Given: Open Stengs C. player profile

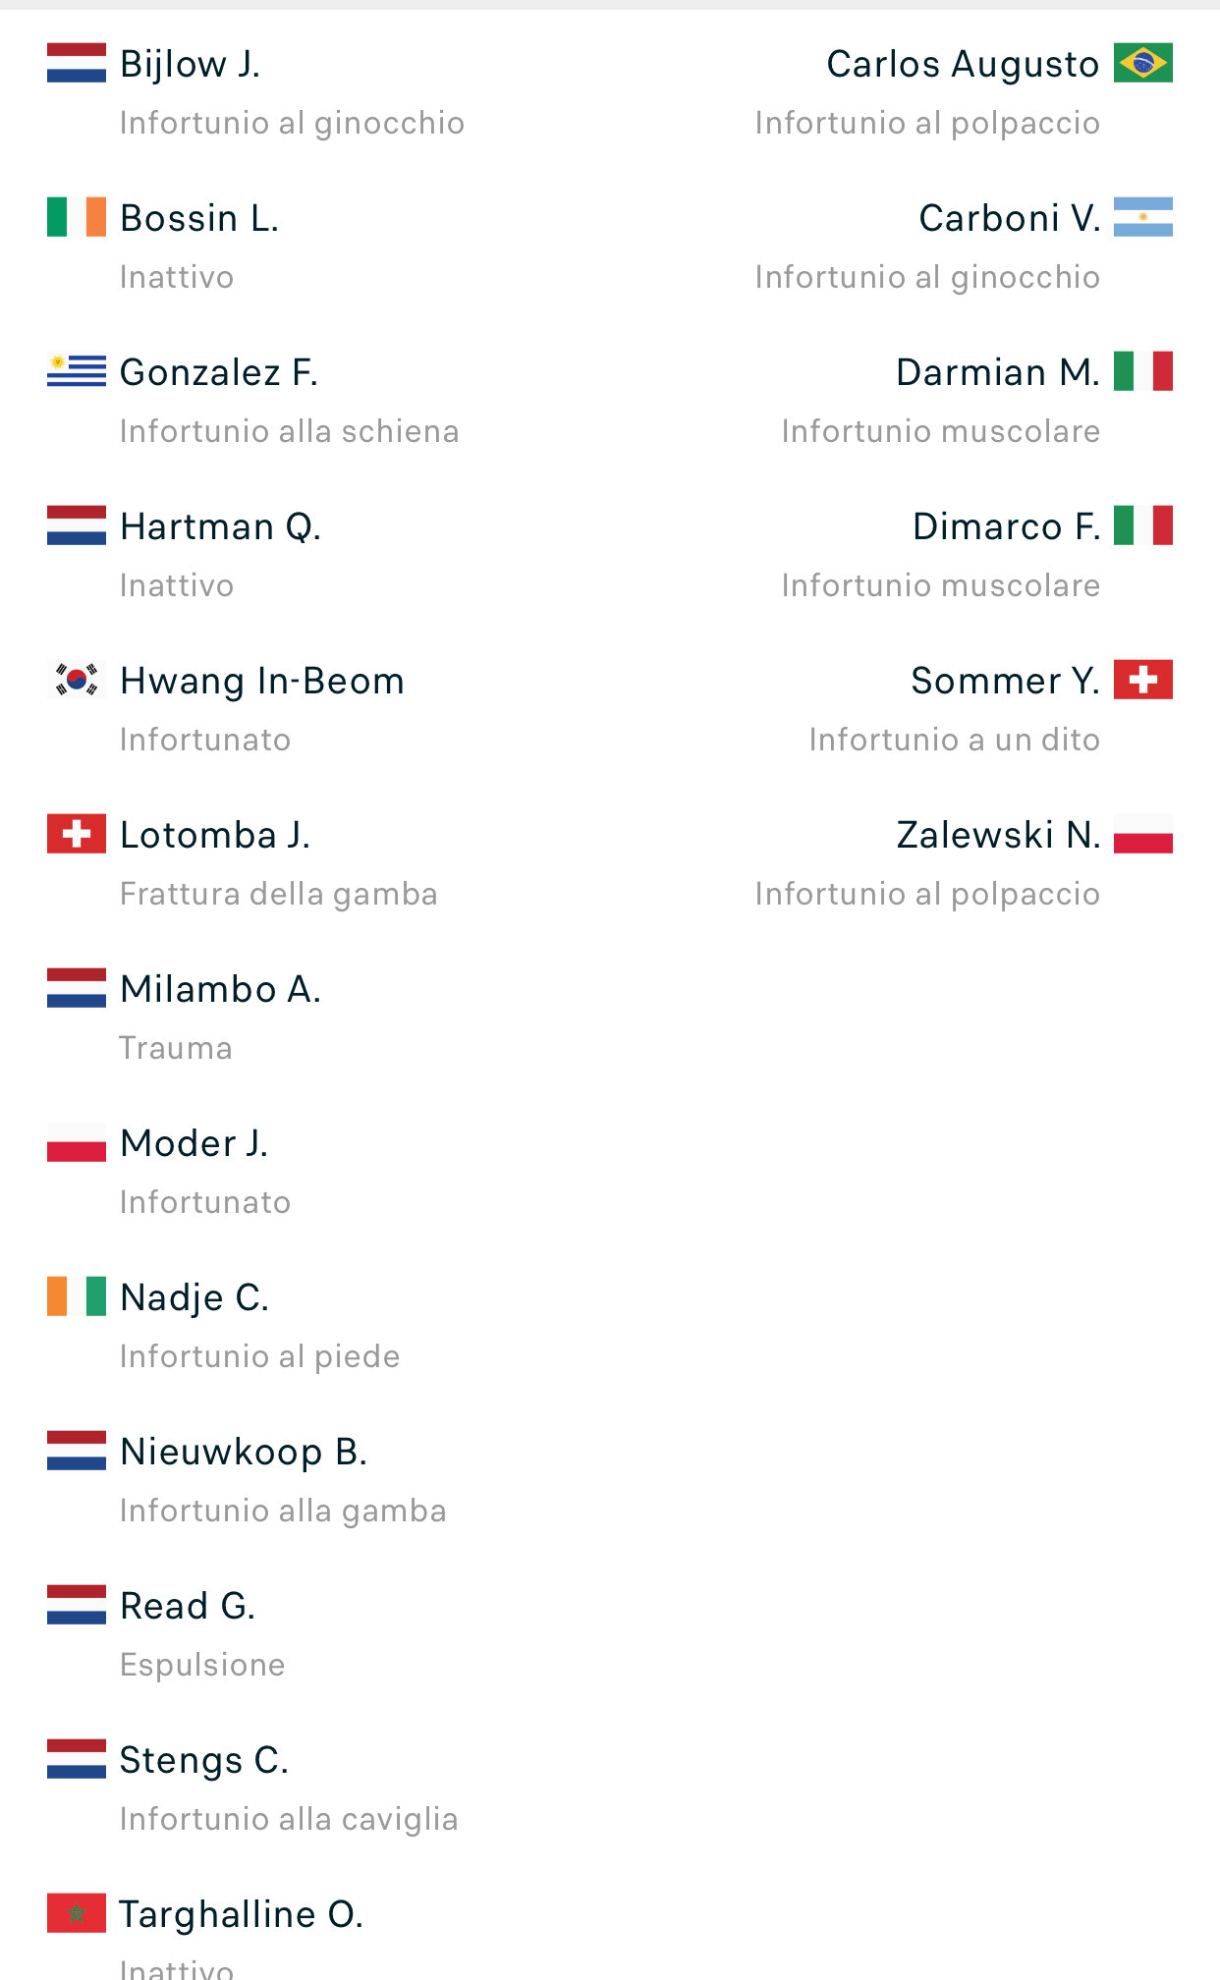Looking at the screenshot, I should [204, 1760].
